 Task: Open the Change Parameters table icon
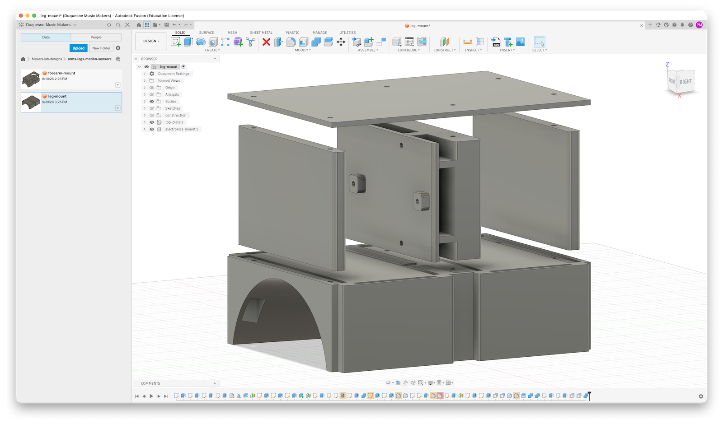409,42
